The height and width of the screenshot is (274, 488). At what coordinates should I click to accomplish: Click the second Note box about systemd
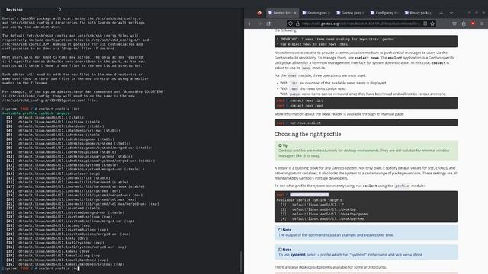click(366, 252)
